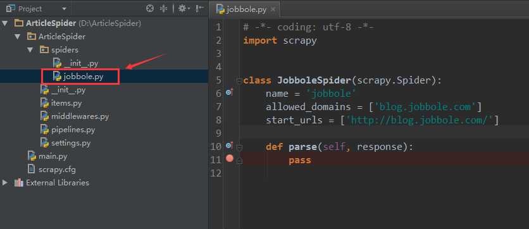529x229 pixels.
Task: Click the External Libraries bar-chart icon
Action: 18,183
